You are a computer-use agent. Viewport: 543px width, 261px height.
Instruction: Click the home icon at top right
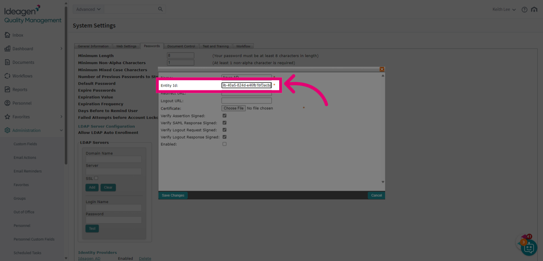tap(534, 9)
